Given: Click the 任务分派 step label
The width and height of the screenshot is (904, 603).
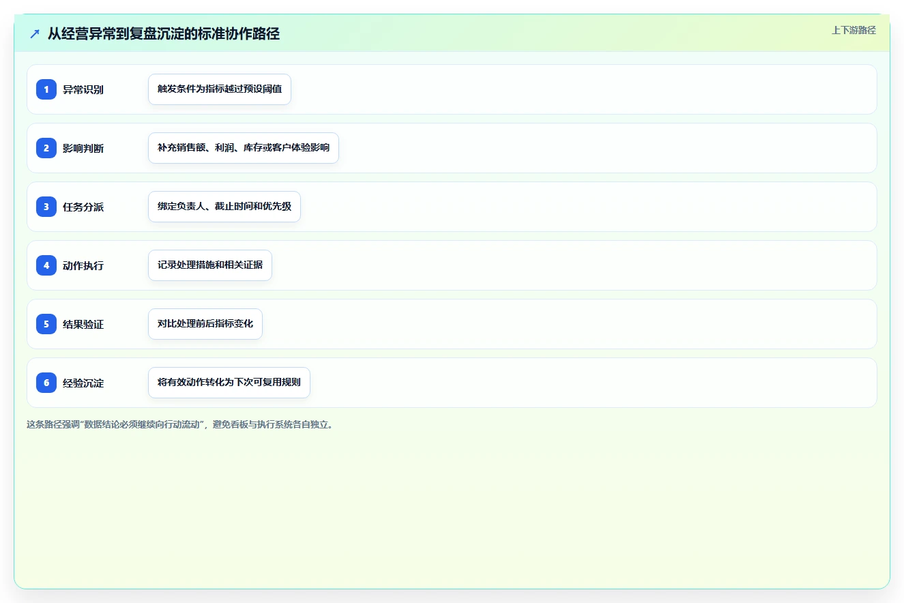Looking at the screenshot, I should (x=83, y=207).
